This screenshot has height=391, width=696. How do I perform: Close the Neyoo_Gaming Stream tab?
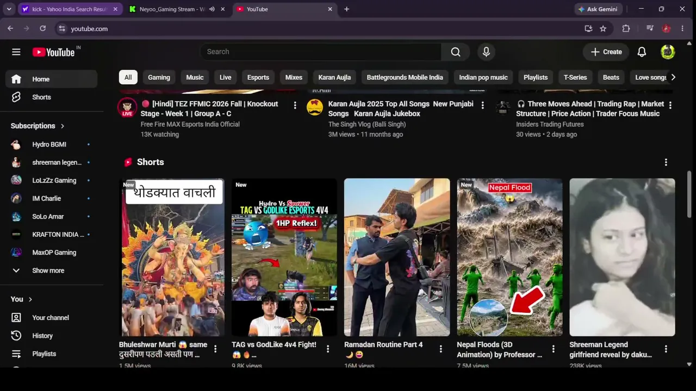pos(222,9)
